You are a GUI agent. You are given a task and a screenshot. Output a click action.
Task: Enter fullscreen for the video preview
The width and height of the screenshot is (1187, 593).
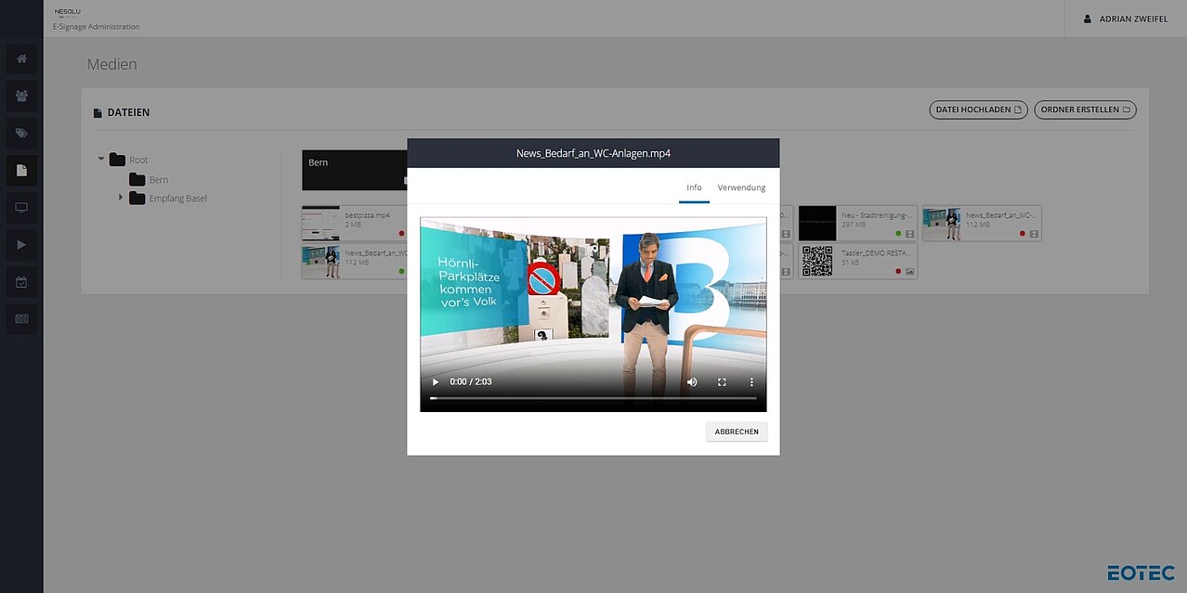click(x=722, y=381)
